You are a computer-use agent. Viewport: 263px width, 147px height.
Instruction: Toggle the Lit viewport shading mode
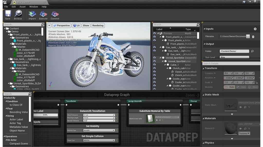click(76, 25)
